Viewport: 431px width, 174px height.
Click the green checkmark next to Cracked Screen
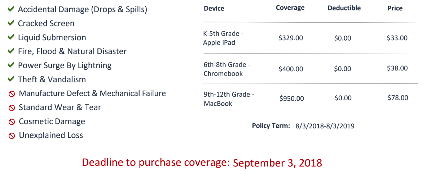[x=11, y=23]
